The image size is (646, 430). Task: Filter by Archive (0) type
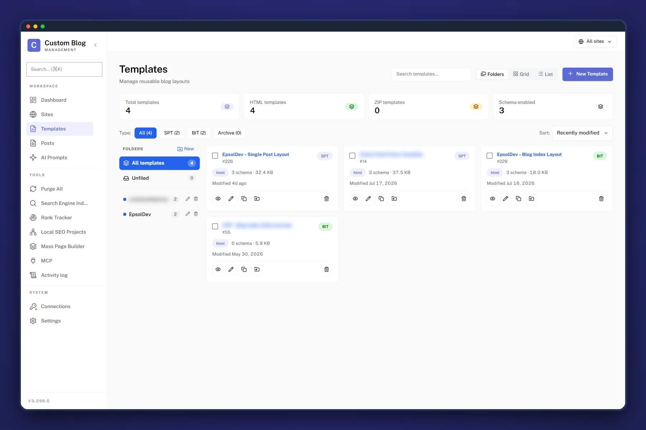[229, 133]
